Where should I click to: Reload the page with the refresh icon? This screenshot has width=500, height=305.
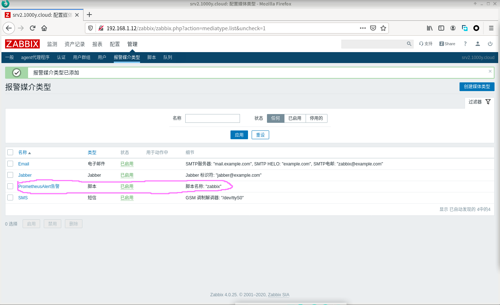(32, 28)
